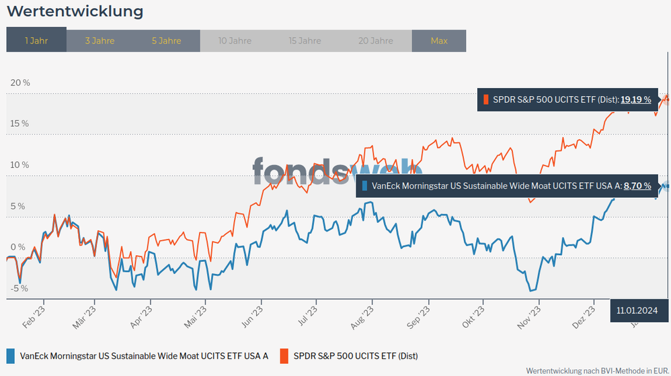The width and height of the screenshot is (671, 376).
Task: Click the SPDR tooltip value 19,19 %
Action: click(635, 99)
